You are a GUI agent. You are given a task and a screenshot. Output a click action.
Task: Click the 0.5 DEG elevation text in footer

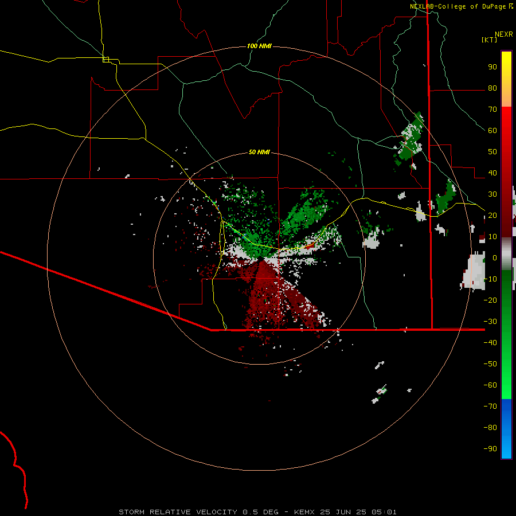pyautogui.click(x=261, y=512)
